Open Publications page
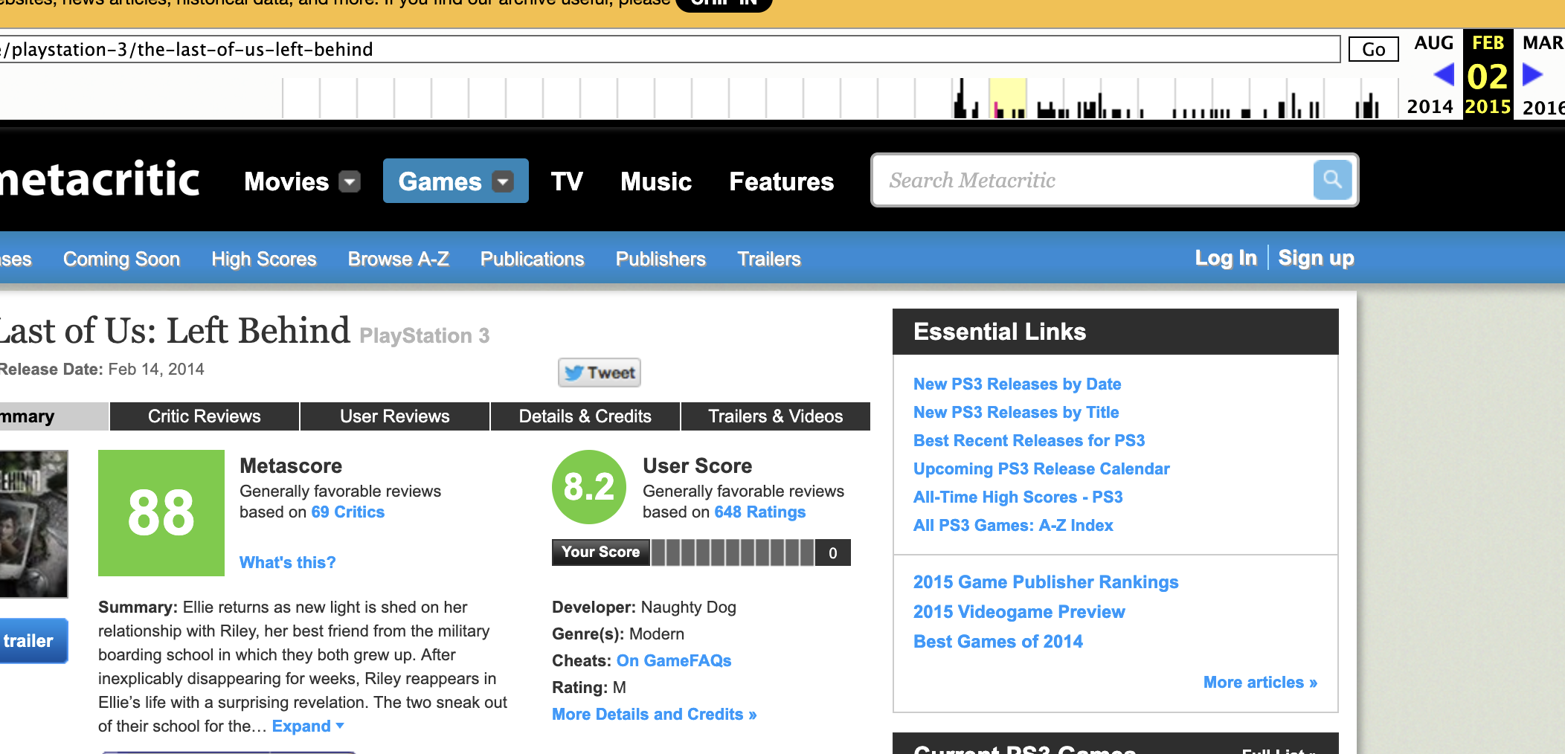This screenshot has width=1565, height=754. [533, 259]
